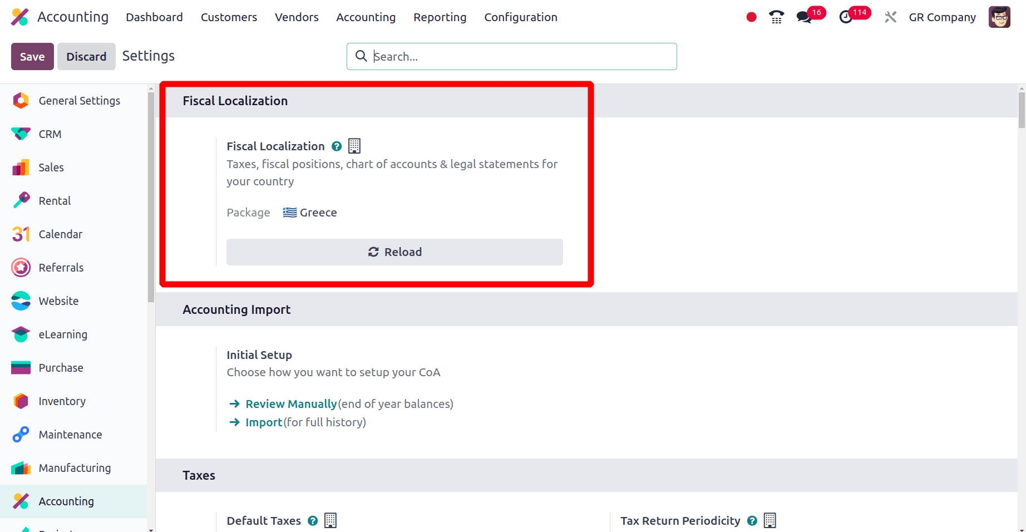The height and width of the screenshot is (532, 1026).
Task: Click the Fiscal Localization help question icon
Action: tap(337, 146)
